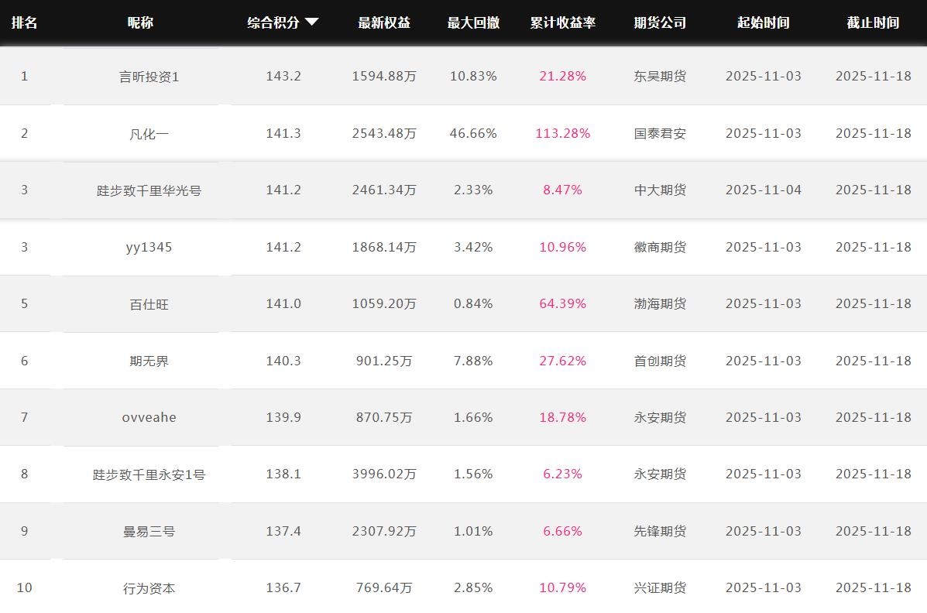This screenshot has height=613, width=927.
Task: Click sort arrow beside 综合积分 header
Action: point(311,22)
